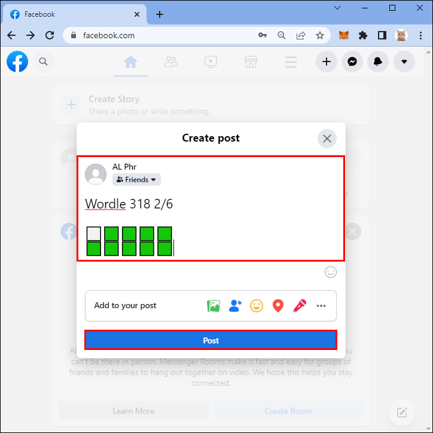Click the Facebook logo icon
Screen dimensions: 433x433
pyautogui.click(x=17, y=62)
